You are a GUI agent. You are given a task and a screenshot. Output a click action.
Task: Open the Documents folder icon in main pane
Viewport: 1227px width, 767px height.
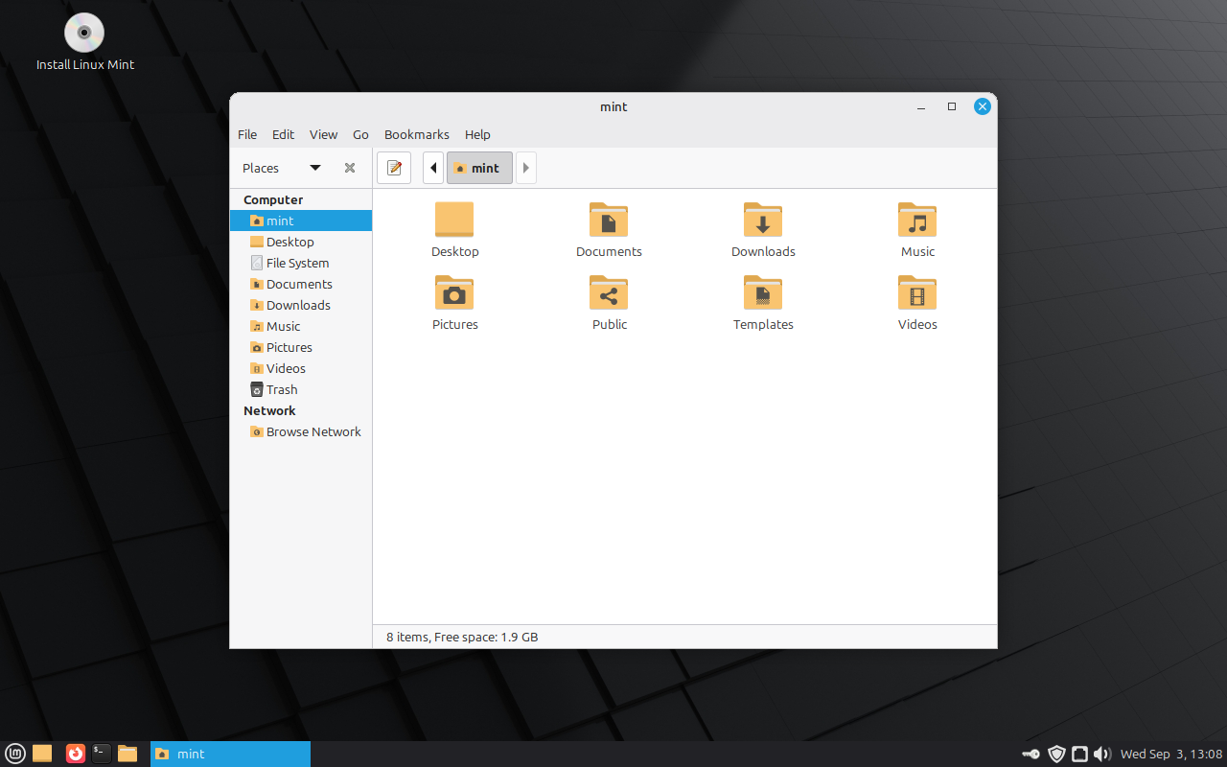pyautogui.click(x=609, y=220)
